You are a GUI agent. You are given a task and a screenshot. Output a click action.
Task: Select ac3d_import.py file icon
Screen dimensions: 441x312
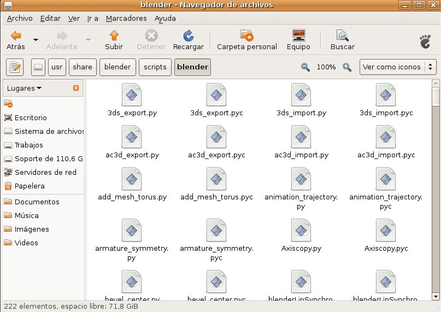pos(301,137)
